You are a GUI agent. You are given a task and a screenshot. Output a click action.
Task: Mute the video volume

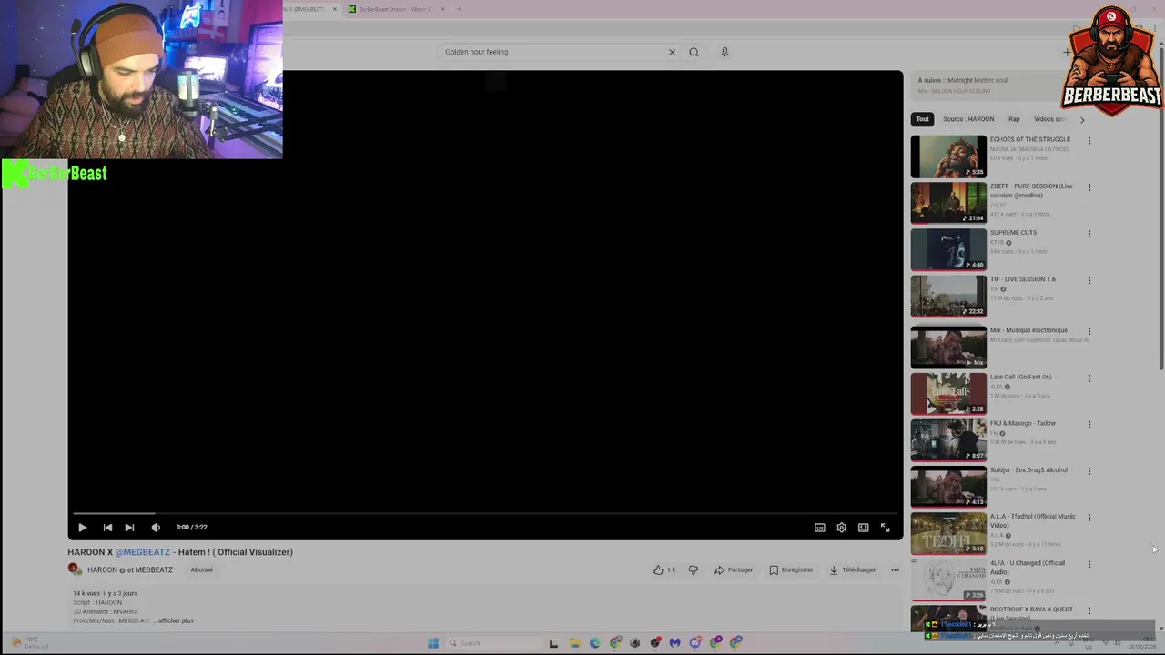tap(156, 527)
